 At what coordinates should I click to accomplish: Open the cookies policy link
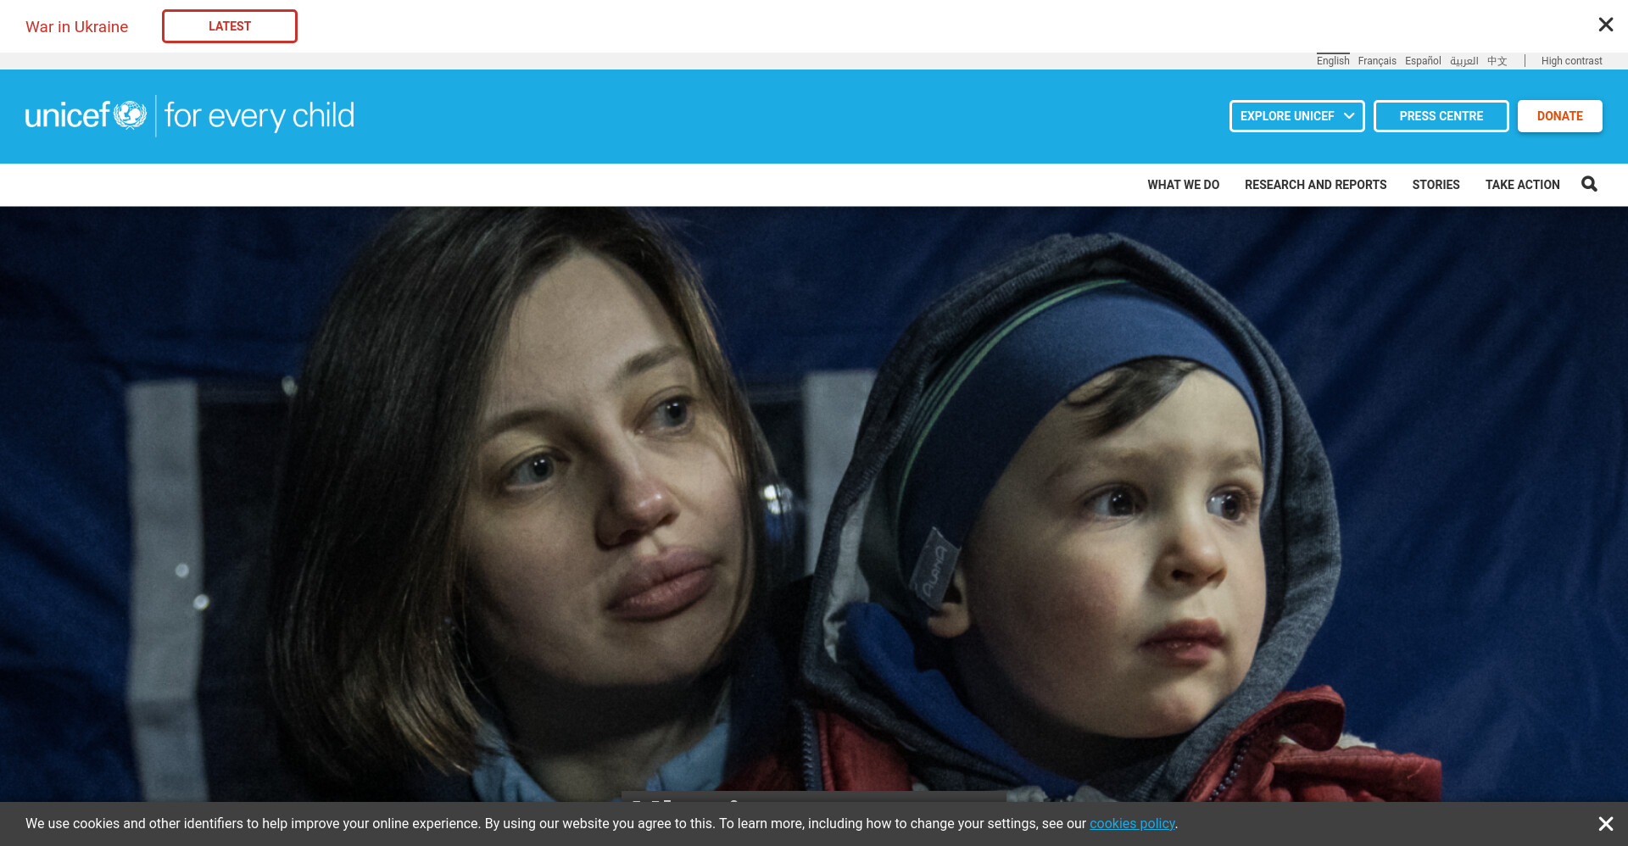click(x=1132, y=824)
